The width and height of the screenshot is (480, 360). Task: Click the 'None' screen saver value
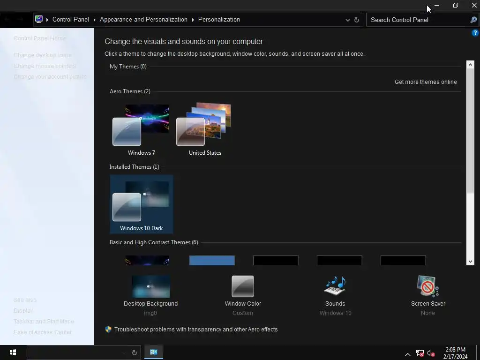[427, 313]
